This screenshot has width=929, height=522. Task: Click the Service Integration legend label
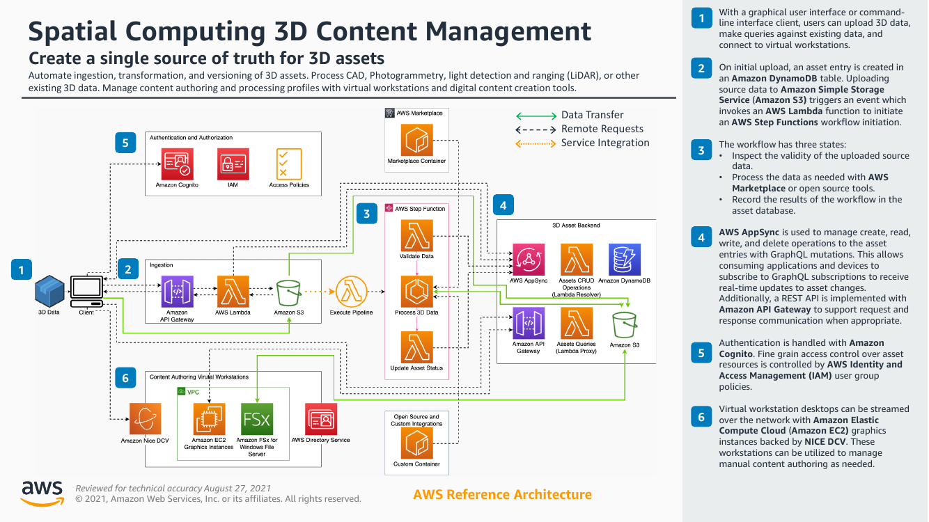click(x=605, y=143)
